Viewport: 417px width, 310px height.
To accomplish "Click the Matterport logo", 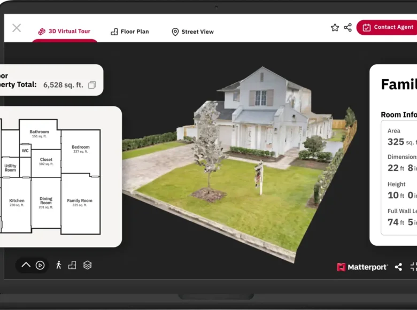I will [x=362, y=267].
